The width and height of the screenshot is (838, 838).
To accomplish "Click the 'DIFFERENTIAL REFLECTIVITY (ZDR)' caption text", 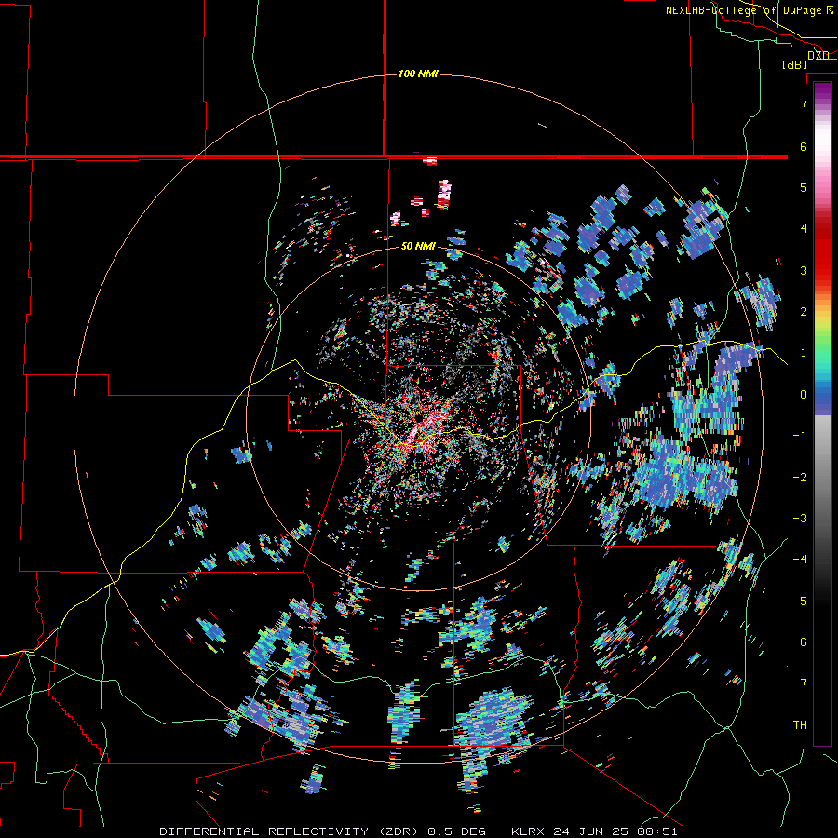I will pyautogui.click(x=291, y=831).
